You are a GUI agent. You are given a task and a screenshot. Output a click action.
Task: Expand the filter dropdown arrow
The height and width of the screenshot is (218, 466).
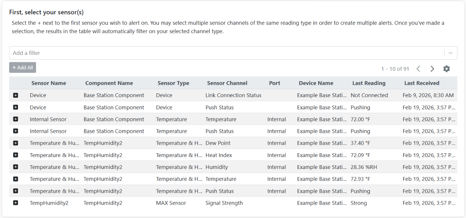(x=451, y=53)
